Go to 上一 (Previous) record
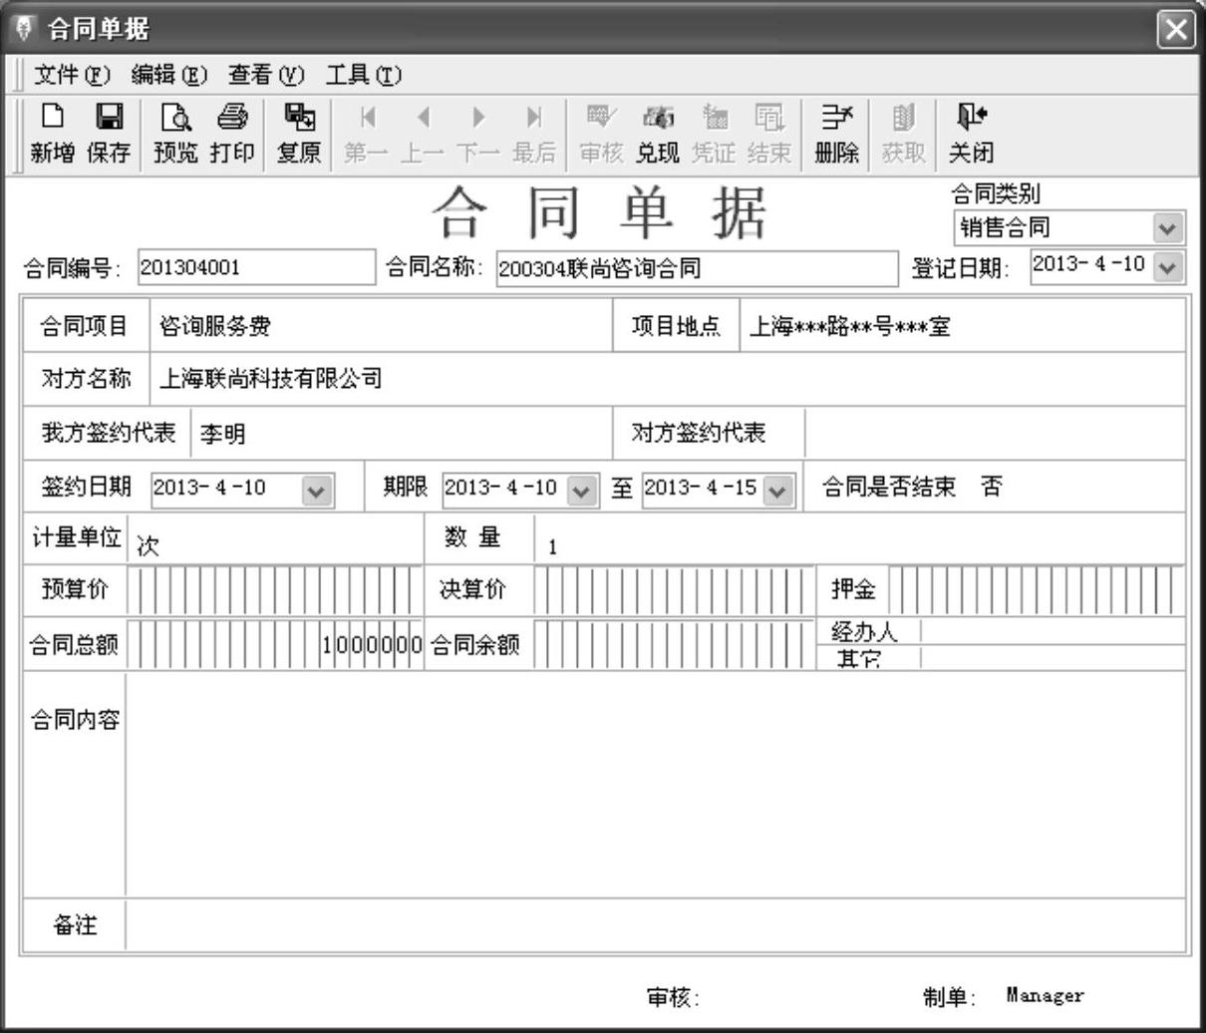This screenshot has width=1206, height=1033. click(x=424, y=134)
